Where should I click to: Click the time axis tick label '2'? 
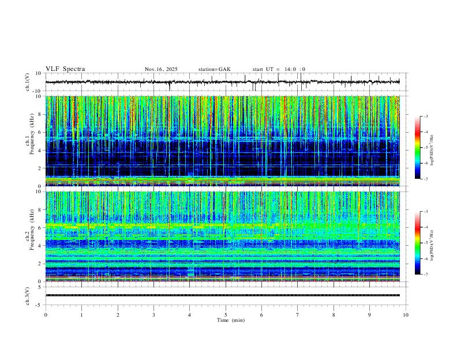[118, 315]
